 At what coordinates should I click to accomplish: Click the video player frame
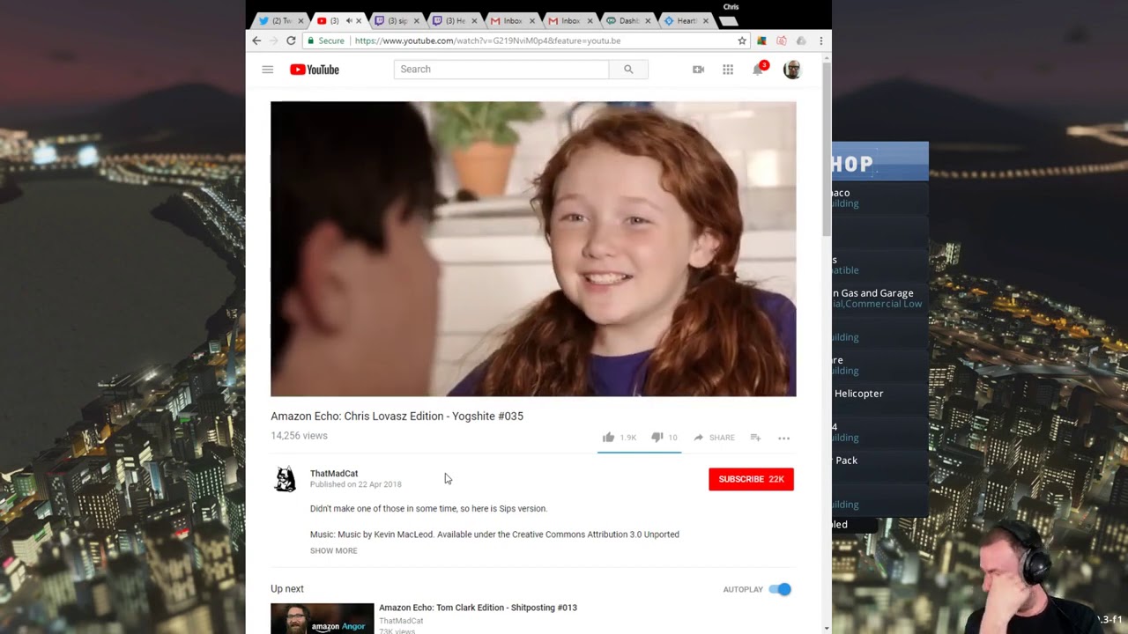tap(533, 249)
